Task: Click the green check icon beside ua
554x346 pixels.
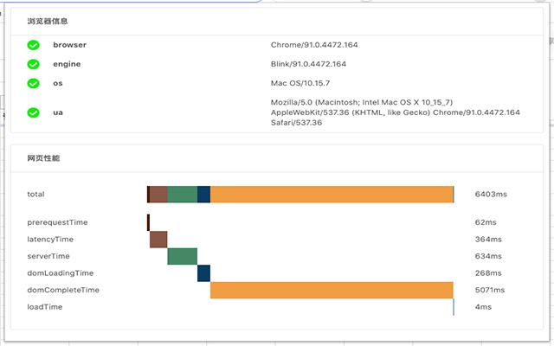Action: click(x=33, y=112)
